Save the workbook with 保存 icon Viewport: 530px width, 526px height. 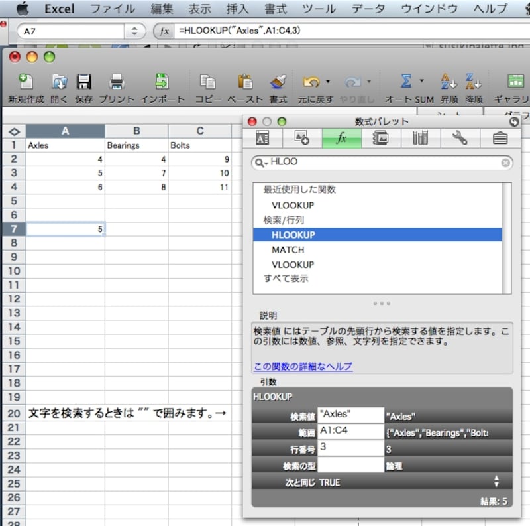click(83, 81)
